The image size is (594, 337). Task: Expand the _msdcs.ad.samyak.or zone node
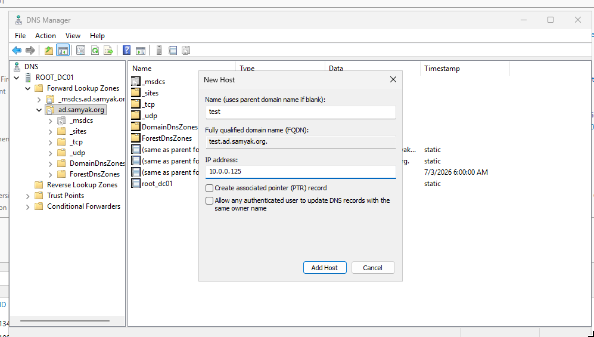pyautogui.click(x=39, y=100)
